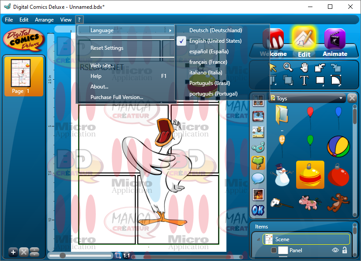This screenshot has width=361, height=261.
Task: Toggle Panel lock icon
Action: click(x=345, y=250)
